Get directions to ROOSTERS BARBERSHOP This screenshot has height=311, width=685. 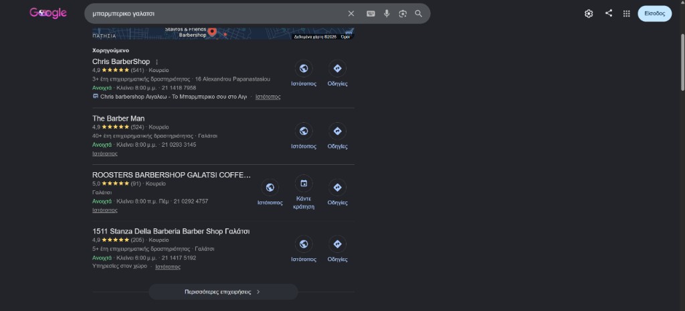[x=337, y=188]
